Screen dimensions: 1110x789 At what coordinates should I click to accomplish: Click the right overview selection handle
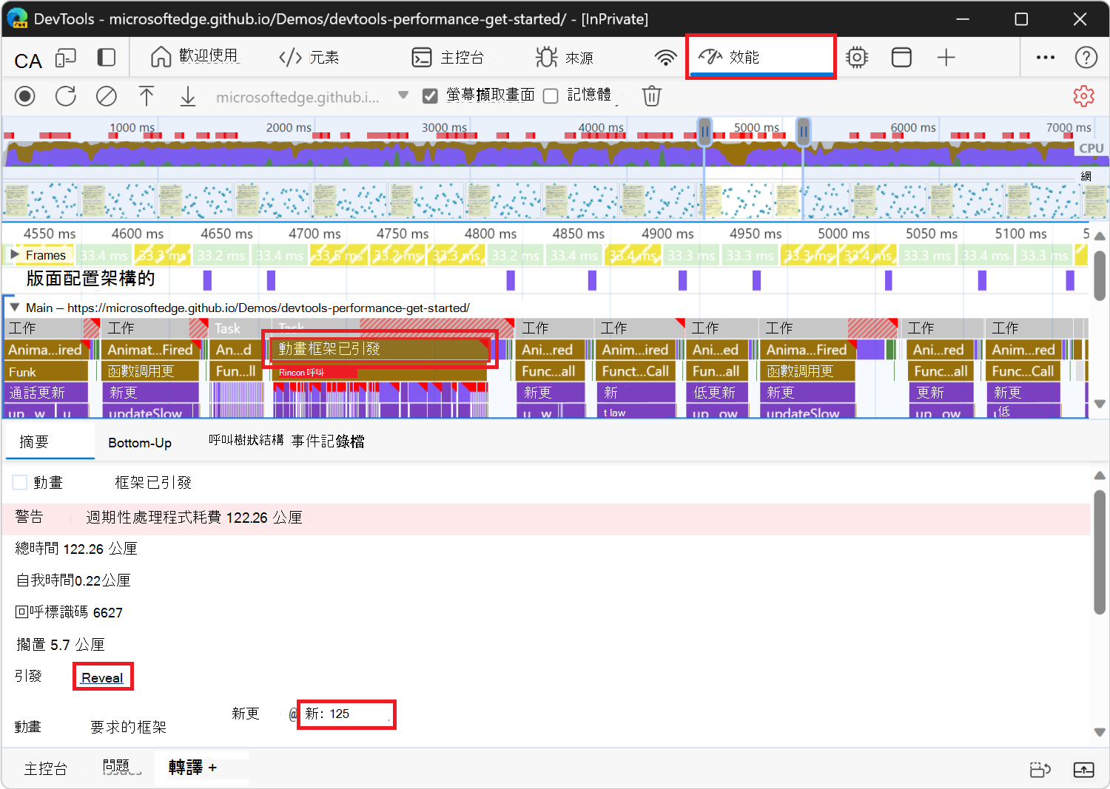click(x=803, y=132)
